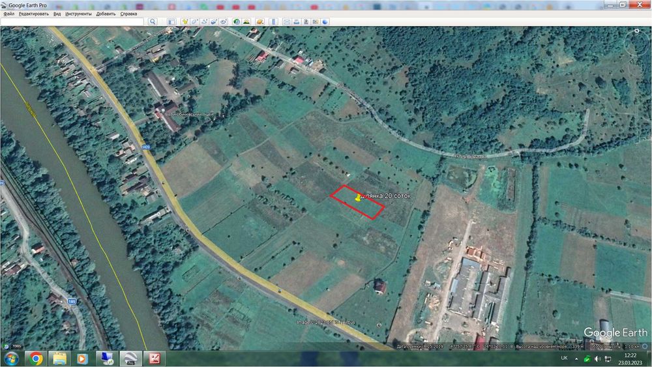
Task: Select the Add Polygon tool
Action: [194, 22]
